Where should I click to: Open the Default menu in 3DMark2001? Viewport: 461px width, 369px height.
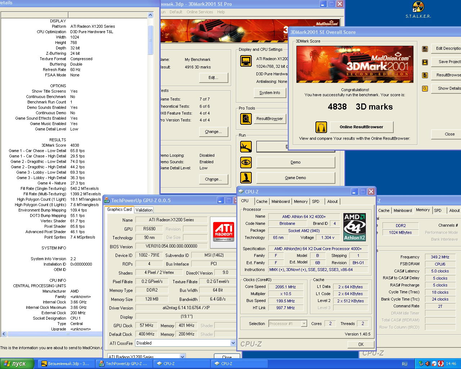click(176, 12)
